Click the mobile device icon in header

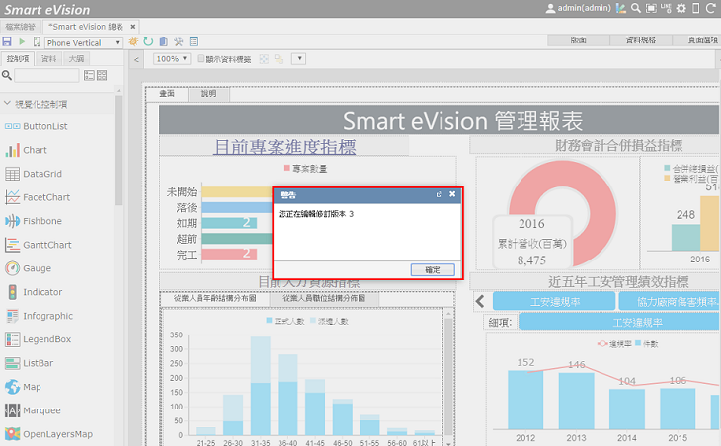[x=695, y=8]
